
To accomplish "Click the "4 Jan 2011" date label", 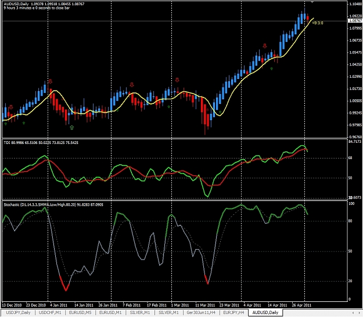I will point(59,305).
